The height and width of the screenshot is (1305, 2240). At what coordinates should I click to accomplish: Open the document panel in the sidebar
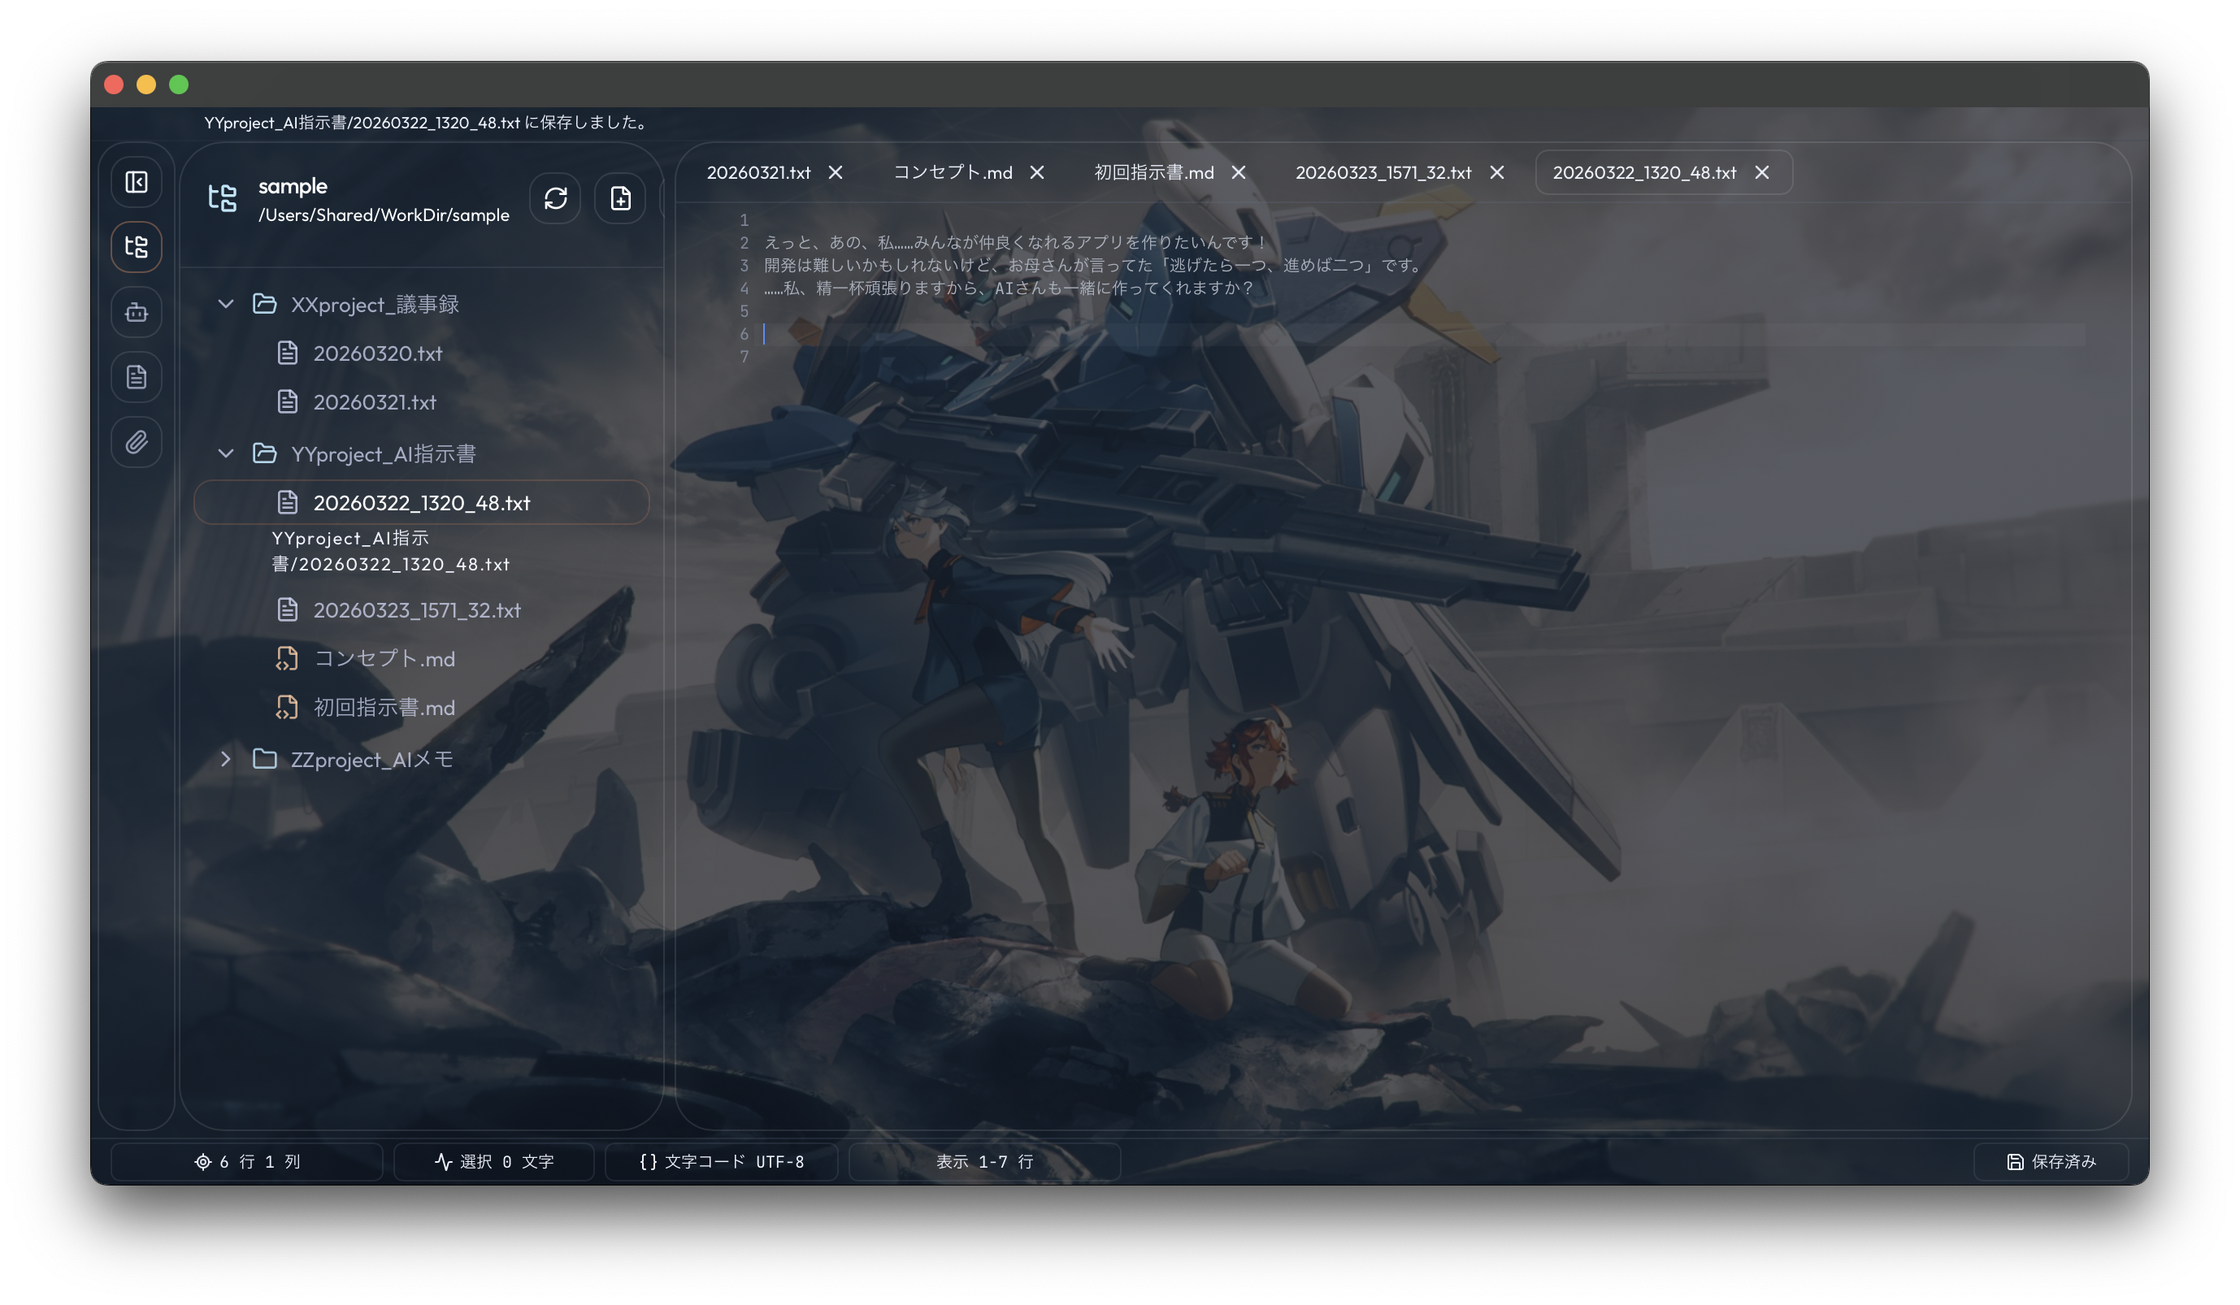click(136, 377)
